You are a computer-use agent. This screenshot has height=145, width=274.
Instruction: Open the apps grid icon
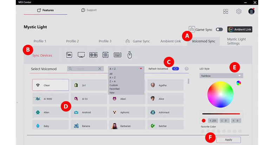click(226, 11)
